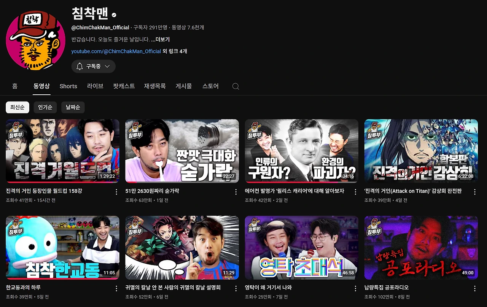Click the @ChimChakMan_Official handle
Image resolution: width=487 pixels, height=307 pixels.
(x=100, y=27)
